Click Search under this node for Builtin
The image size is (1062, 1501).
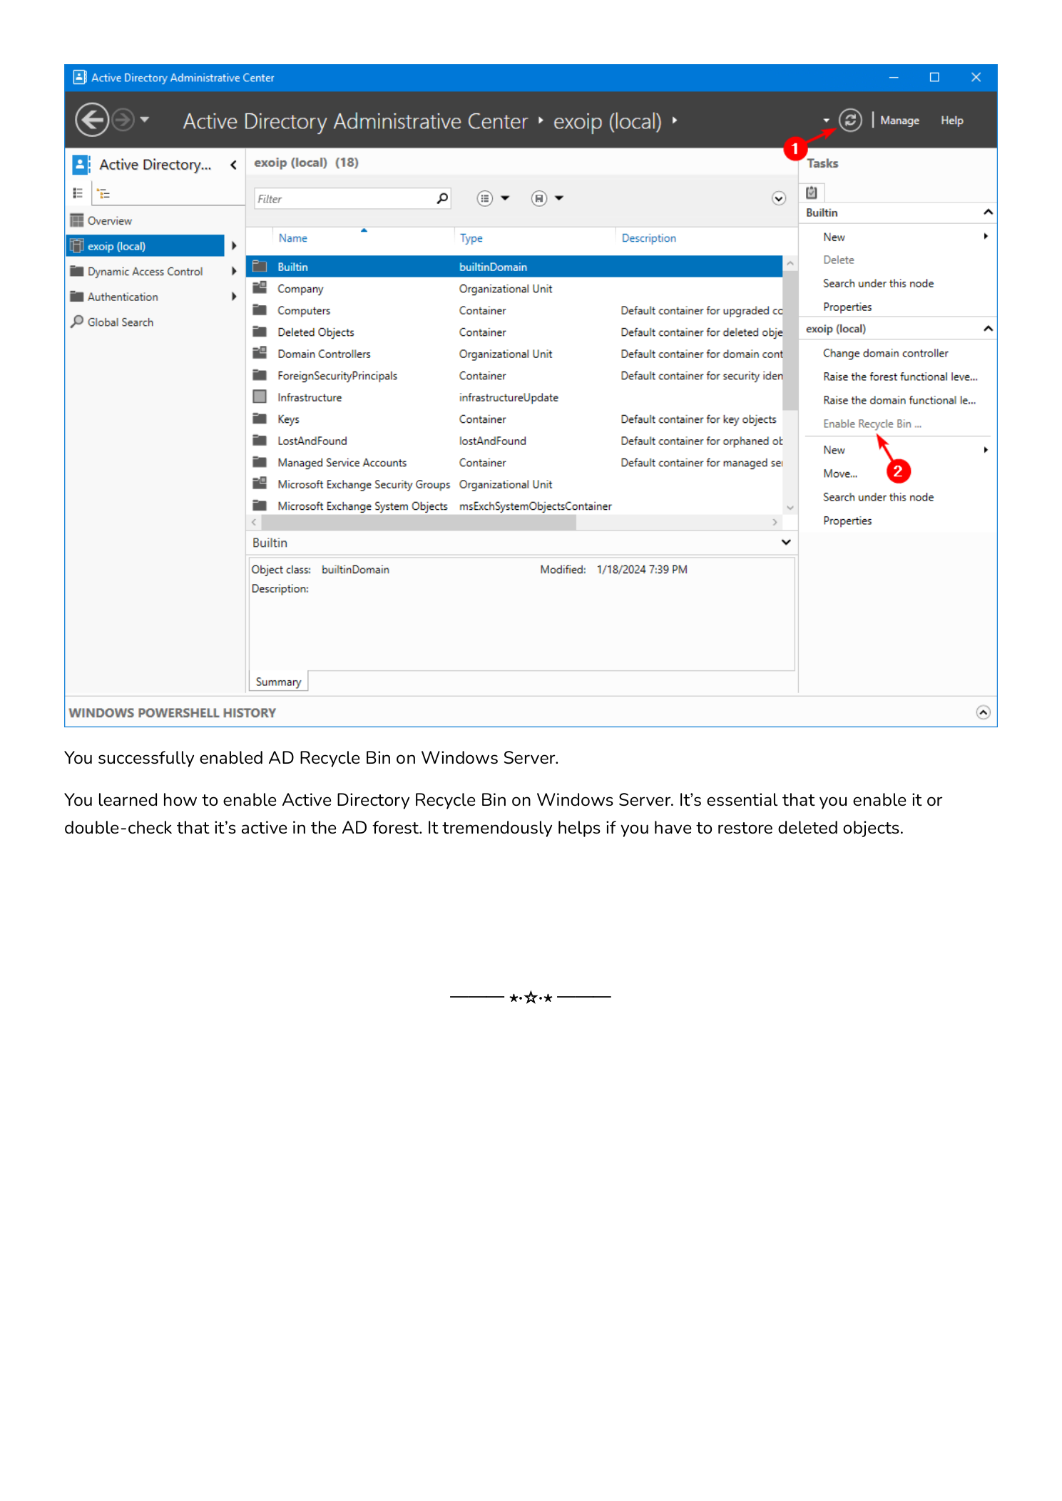(878, 284)
